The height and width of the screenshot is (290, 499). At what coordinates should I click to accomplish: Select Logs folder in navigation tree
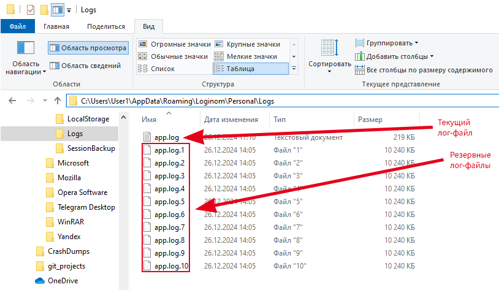(69, 134)
